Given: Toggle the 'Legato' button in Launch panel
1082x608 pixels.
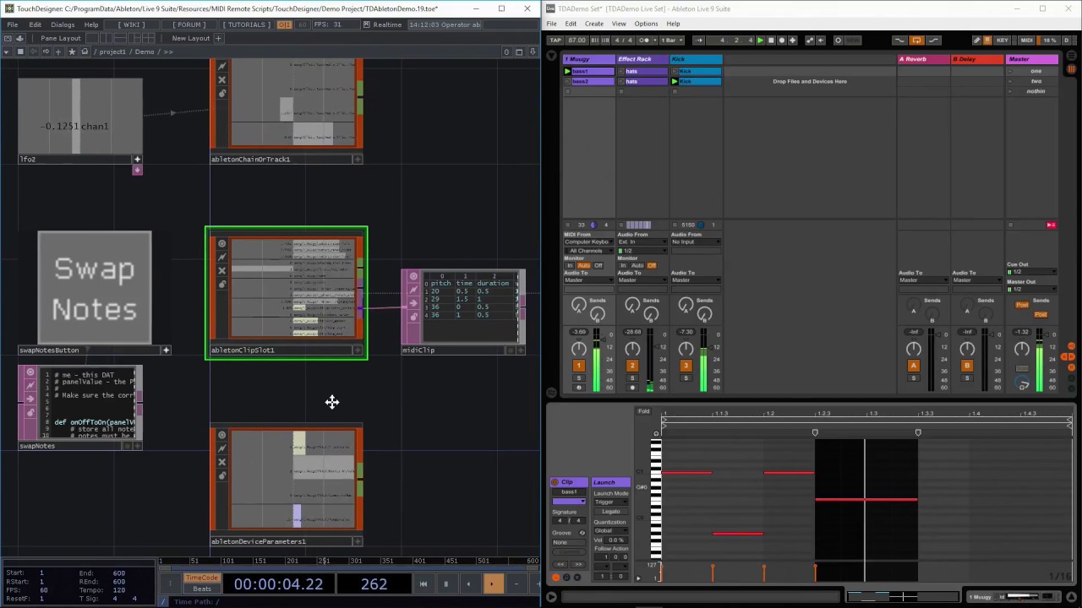Looking at the screenshot, I should (x=611, y=512).
